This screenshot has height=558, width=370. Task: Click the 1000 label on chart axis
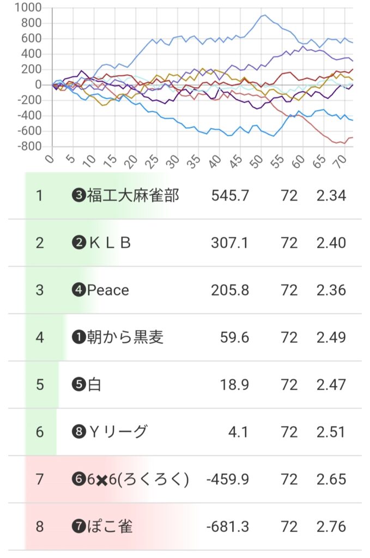(x=28, y=8)
